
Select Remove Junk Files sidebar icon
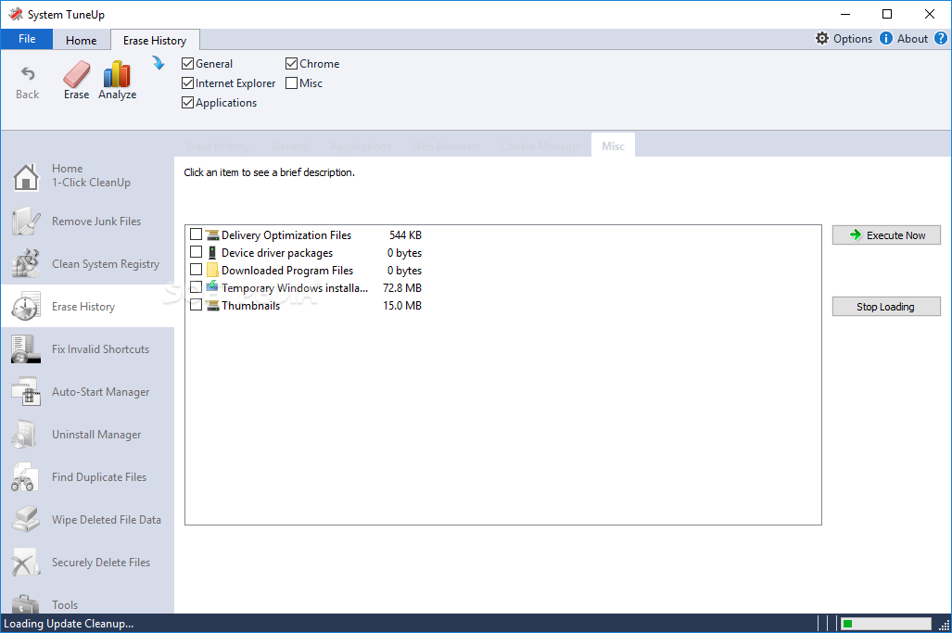click(x=26, y=221)
